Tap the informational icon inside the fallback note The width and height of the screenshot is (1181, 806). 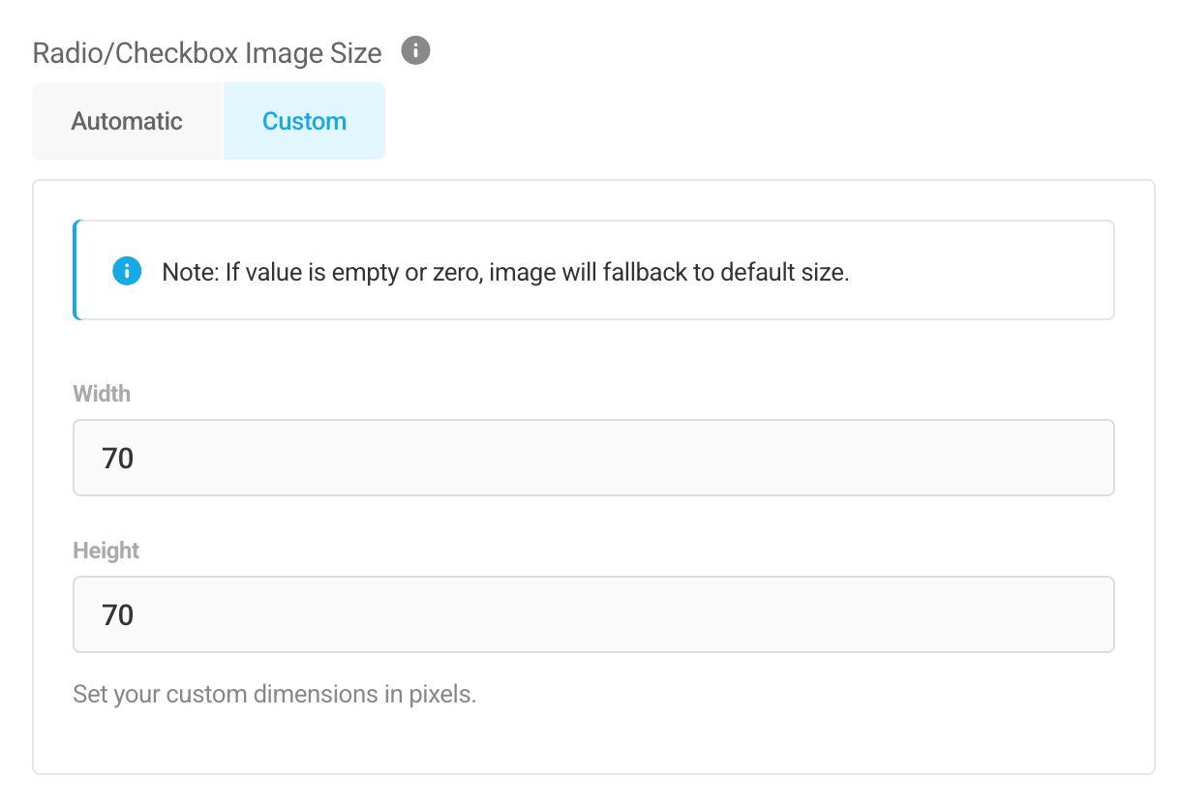click(126, 271)
